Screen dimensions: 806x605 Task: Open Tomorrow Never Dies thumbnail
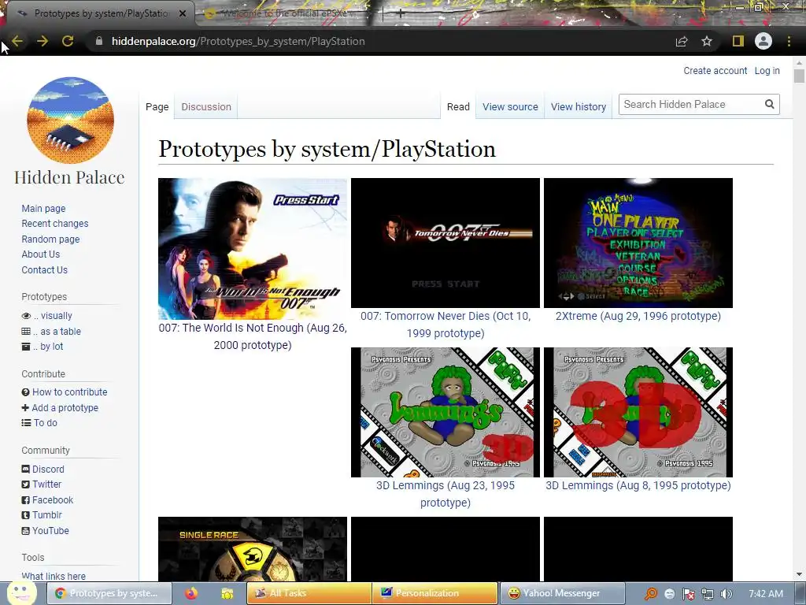446,243
